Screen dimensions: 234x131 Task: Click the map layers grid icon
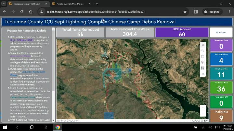pyautogui.click(x=203, y=68)
